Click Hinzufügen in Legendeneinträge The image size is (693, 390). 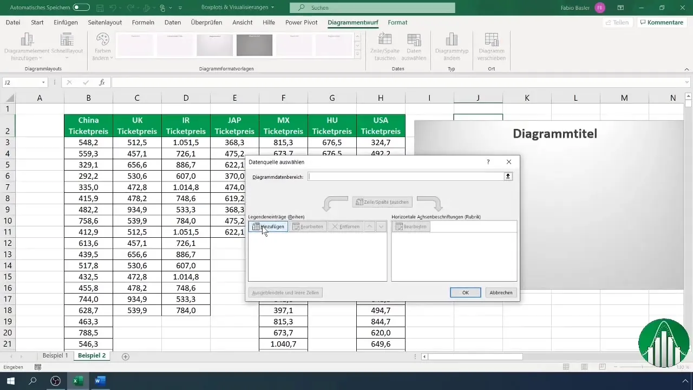tap(268, 226)
